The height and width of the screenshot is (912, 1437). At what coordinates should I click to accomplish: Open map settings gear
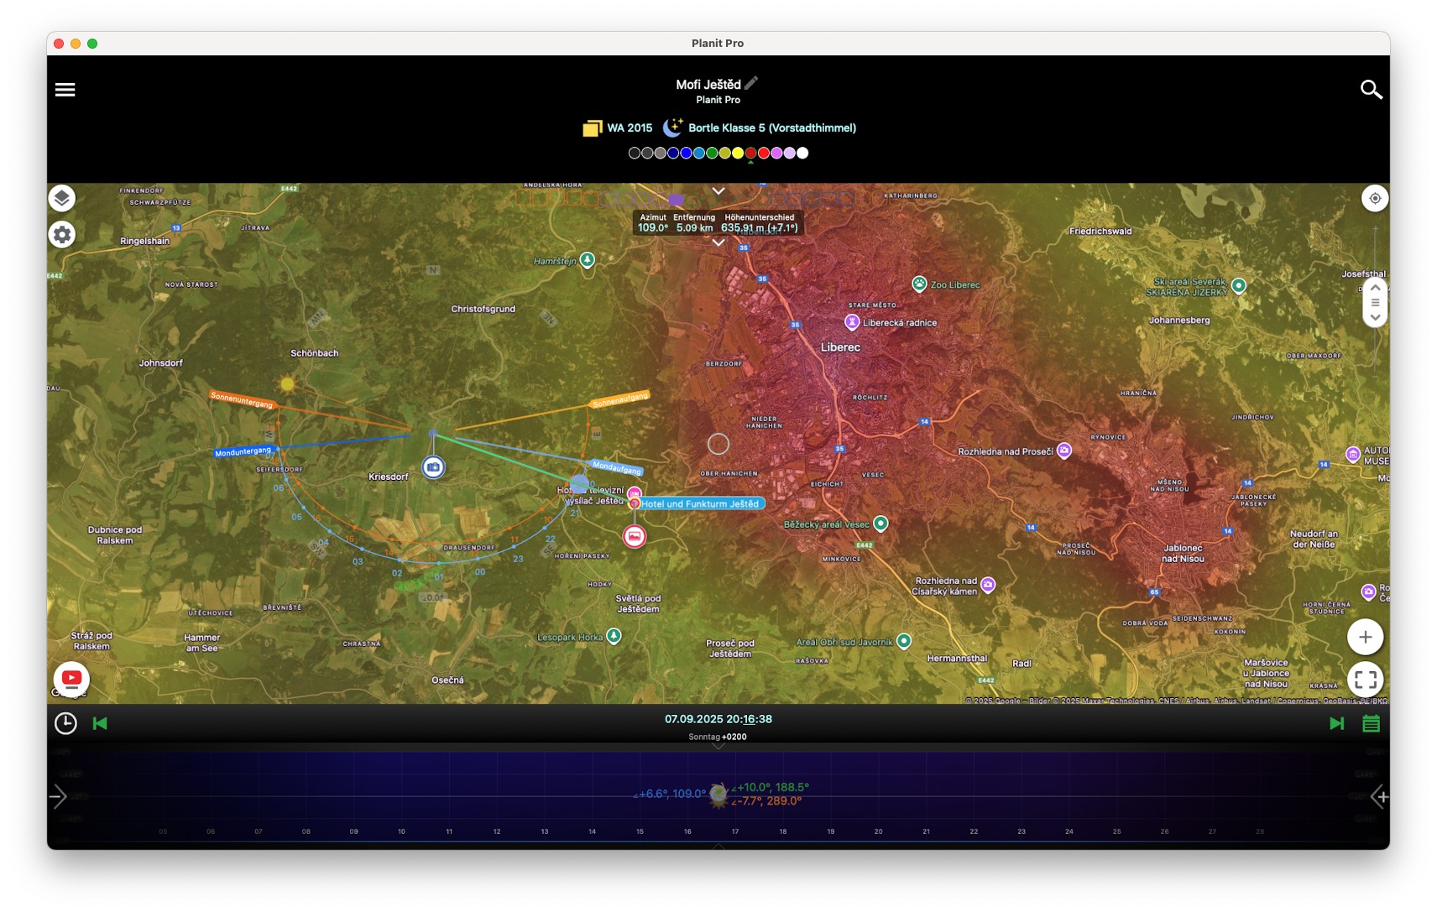coord(62,235)
